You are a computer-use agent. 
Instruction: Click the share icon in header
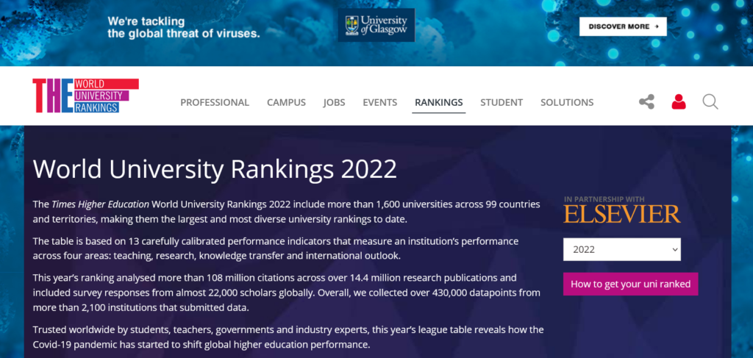pyautogui.click(x=646, y=101)
